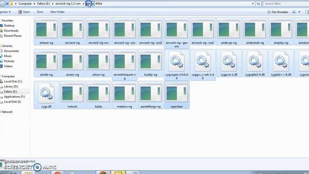Expand the address bar history dropdown
This screenshot has height=174, width=309.
(x=253, y=3)
